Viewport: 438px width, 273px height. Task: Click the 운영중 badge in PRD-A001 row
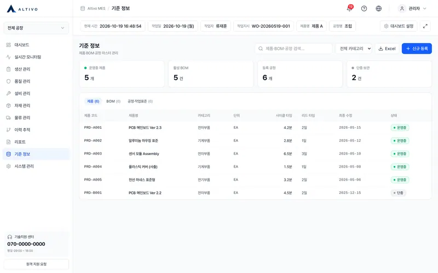(400, 128)
